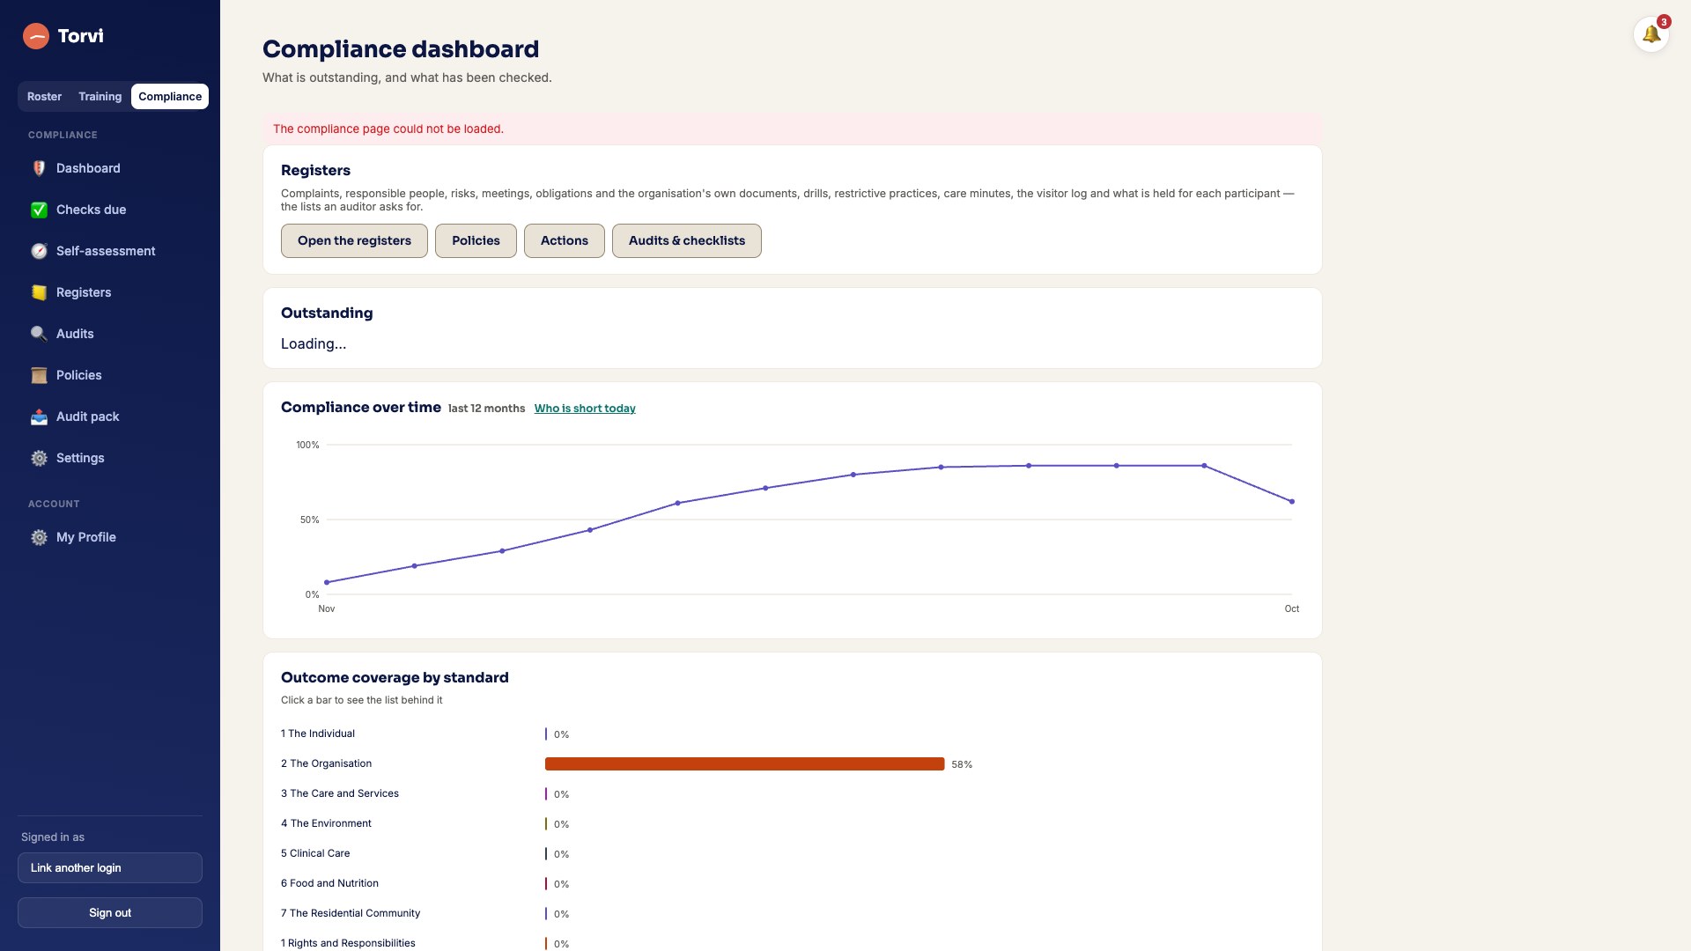Viewport: 1691px width, 951px height.
Task: Open My Profile page
Action: tap(110, 537)
